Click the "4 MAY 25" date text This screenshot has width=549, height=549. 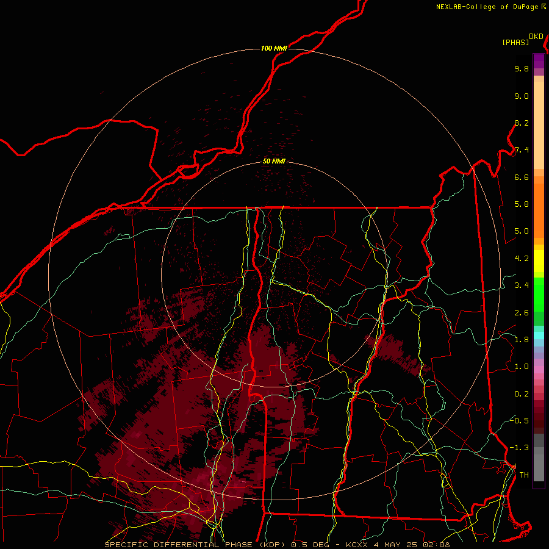click(396, 545)
